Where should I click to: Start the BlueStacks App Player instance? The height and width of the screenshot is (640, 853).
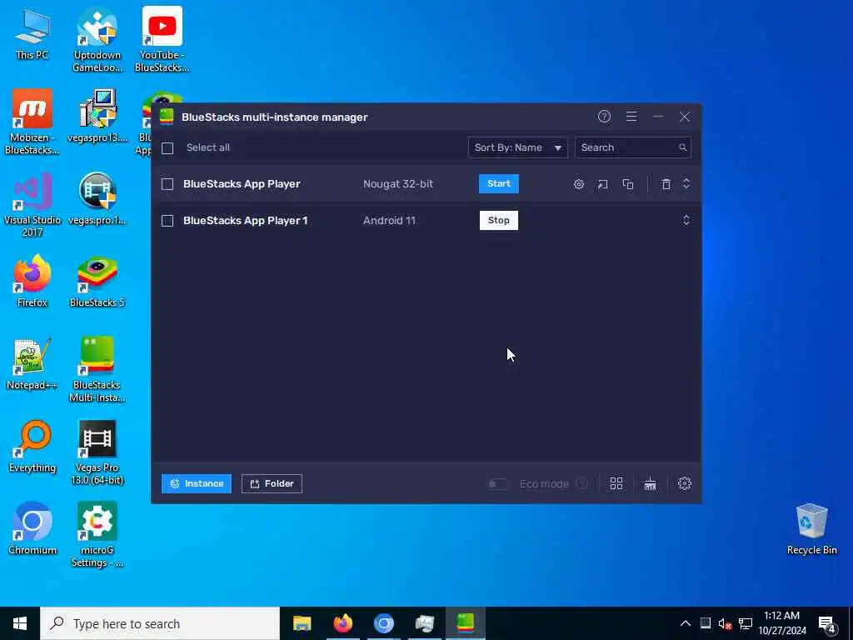[x=499, y=183]
